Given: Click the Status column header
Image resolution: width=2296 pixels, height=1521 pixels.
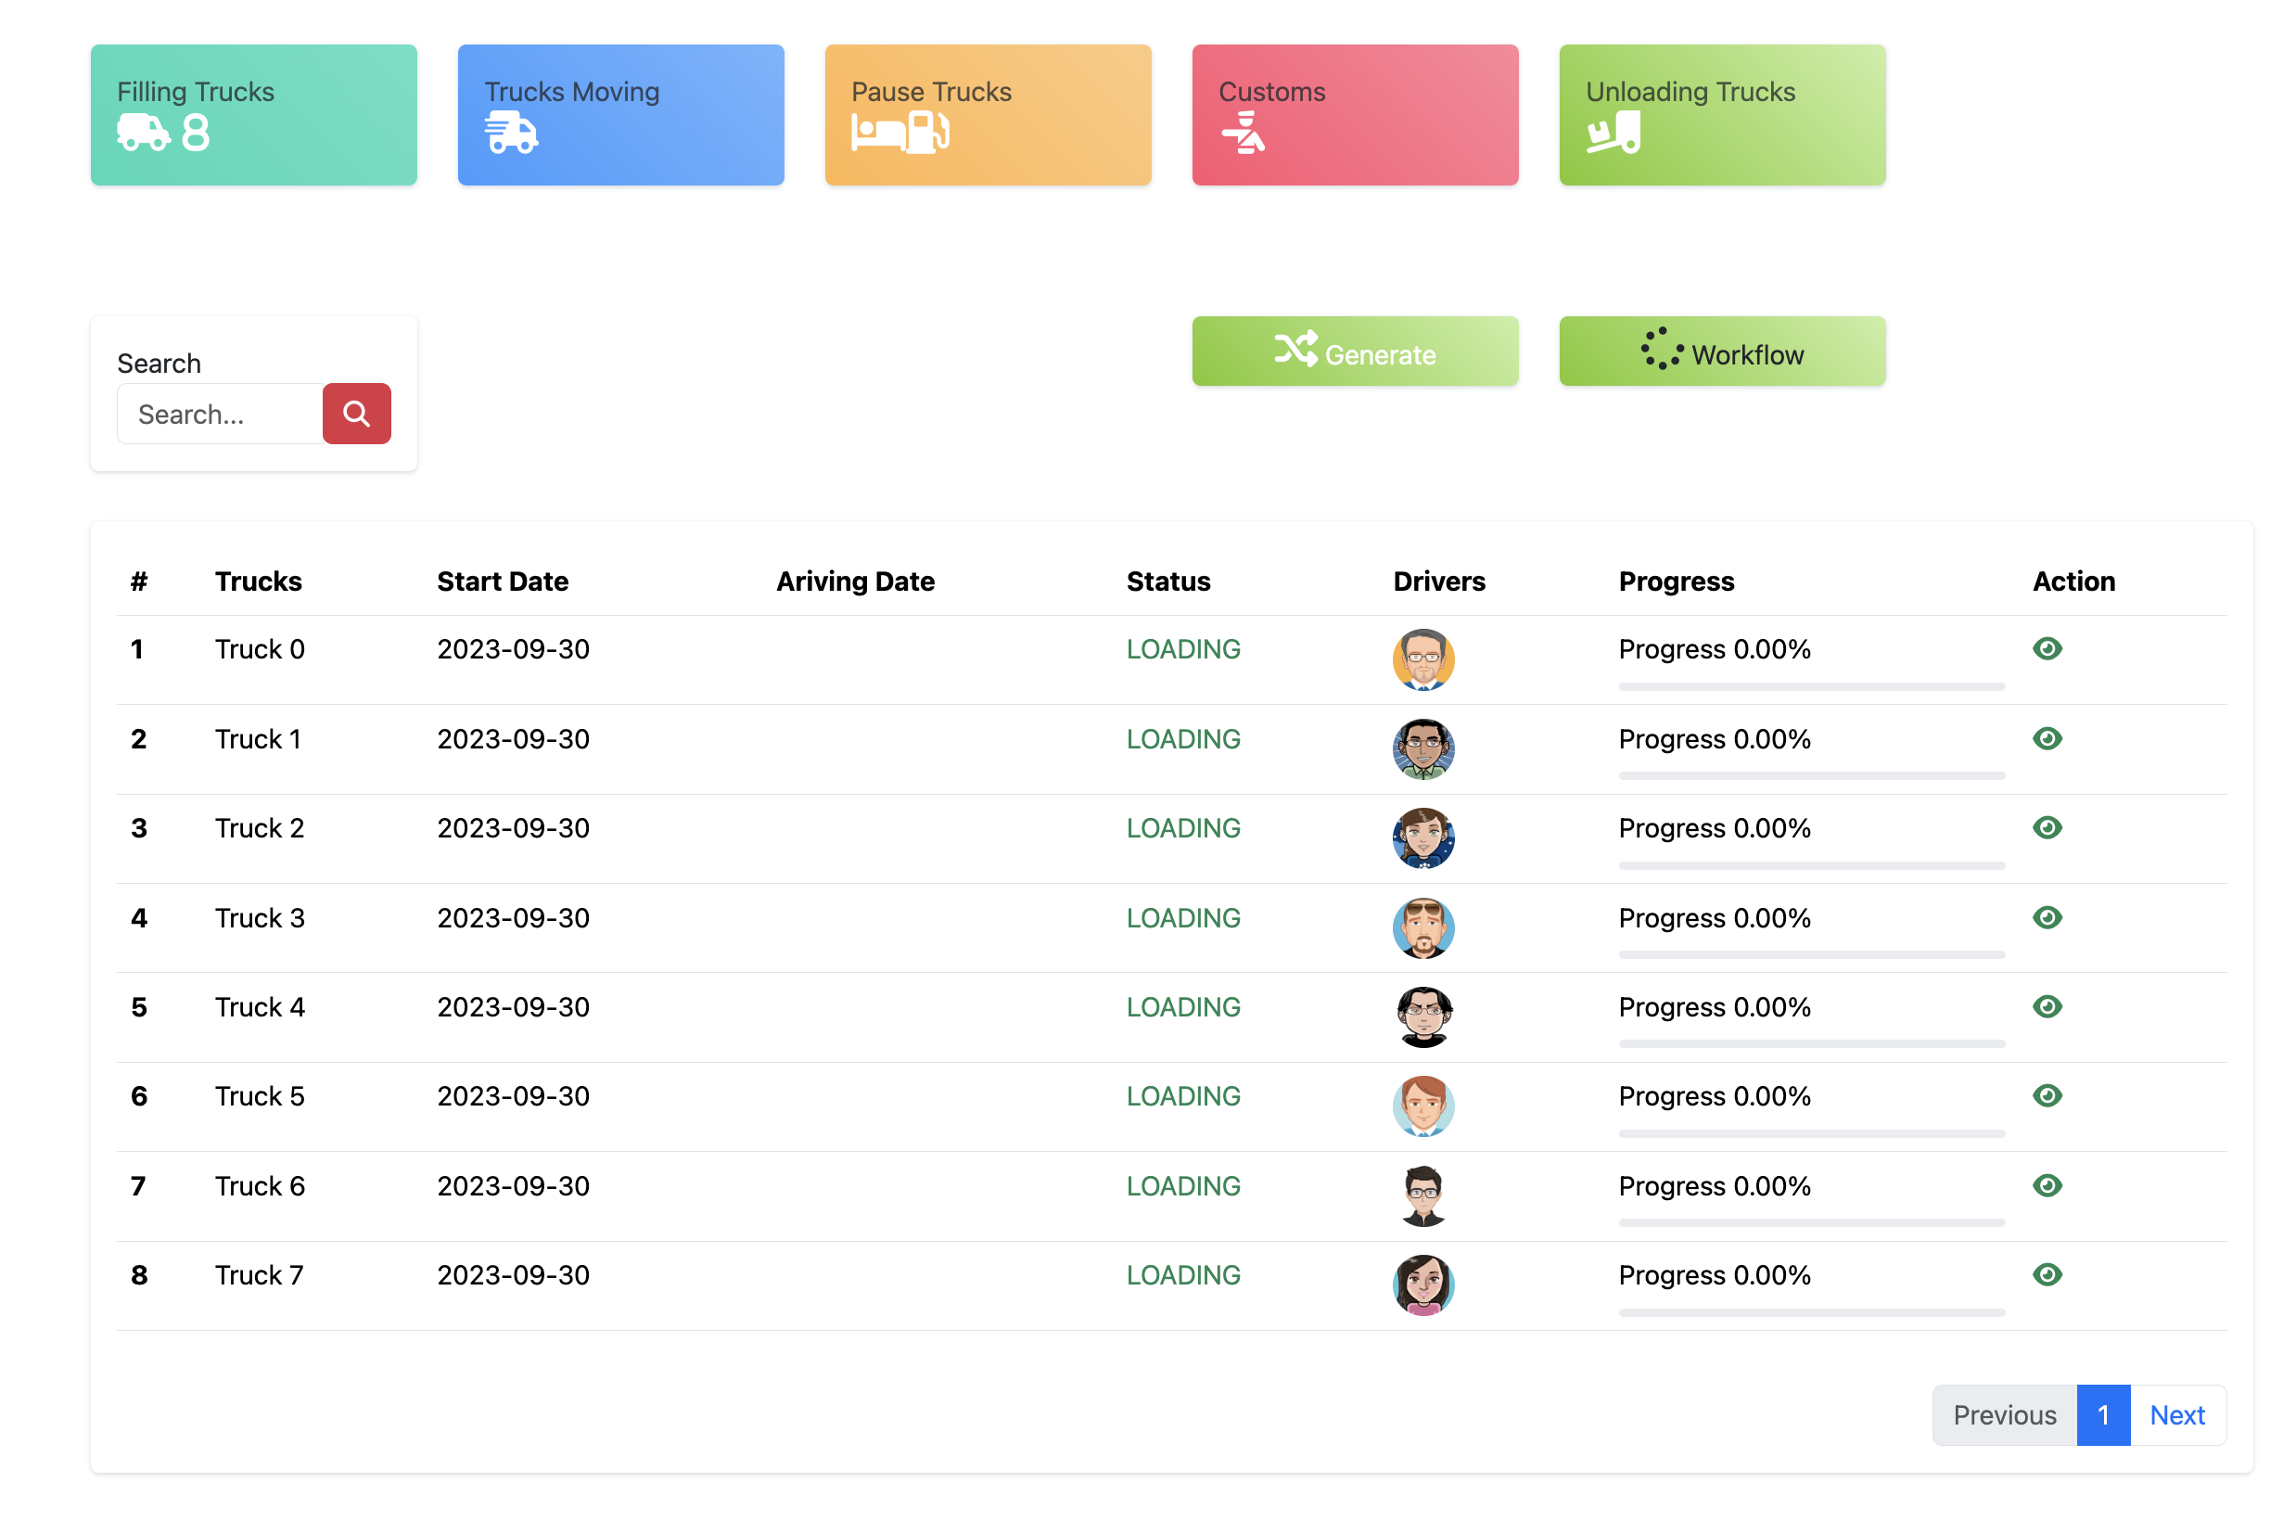Looking at the screenshot, I should point(1168,582).
